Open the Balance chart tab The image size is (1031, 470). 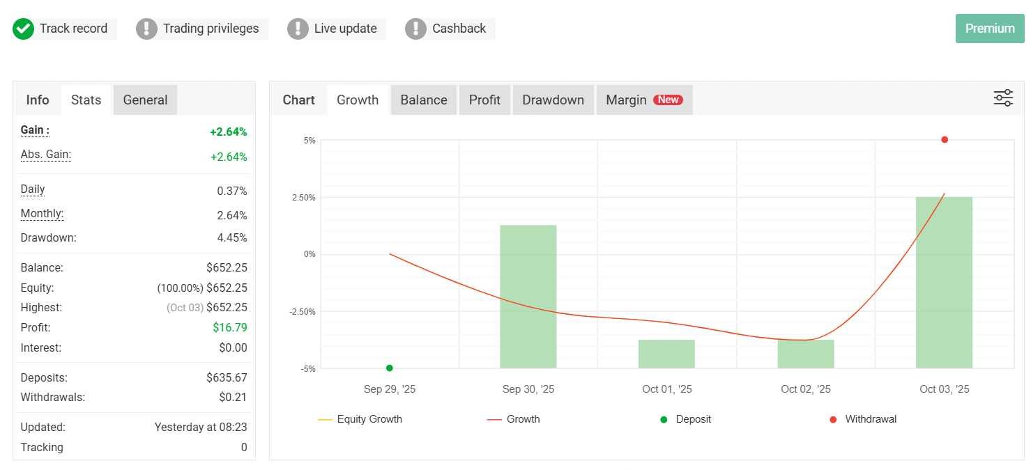click(x=423, y=100)
